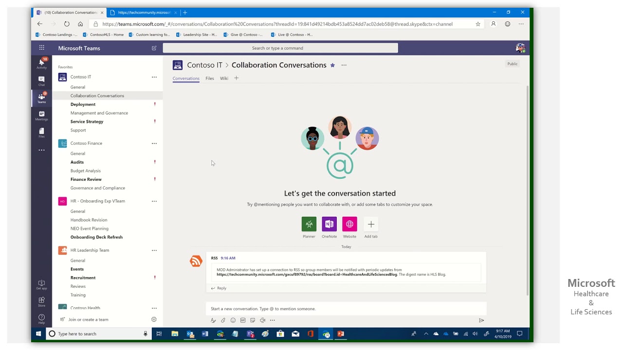Viewport: 623px width, 350px height.
Task: Start a new chat with compose icon
Action: click(x=154, y=48)
